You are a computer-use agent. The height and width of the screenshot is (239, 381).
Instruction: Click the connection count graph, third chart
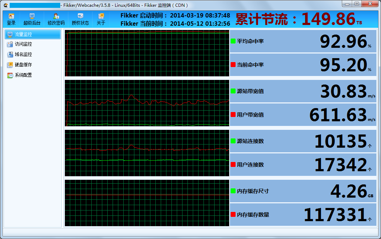(147, 153)
